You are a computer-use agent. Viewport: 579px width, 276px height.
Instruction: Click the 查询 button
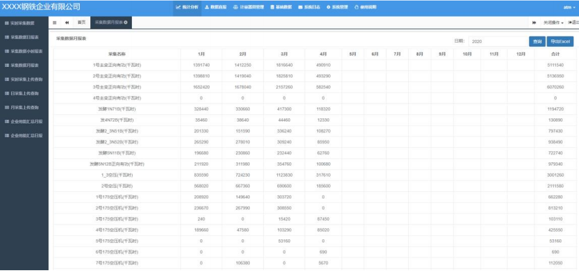pos(536,42)
